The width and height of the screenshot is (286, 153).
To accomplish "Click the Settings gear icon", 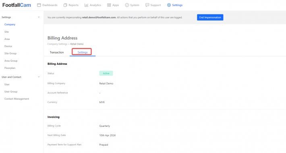I will tap(169, 5).
